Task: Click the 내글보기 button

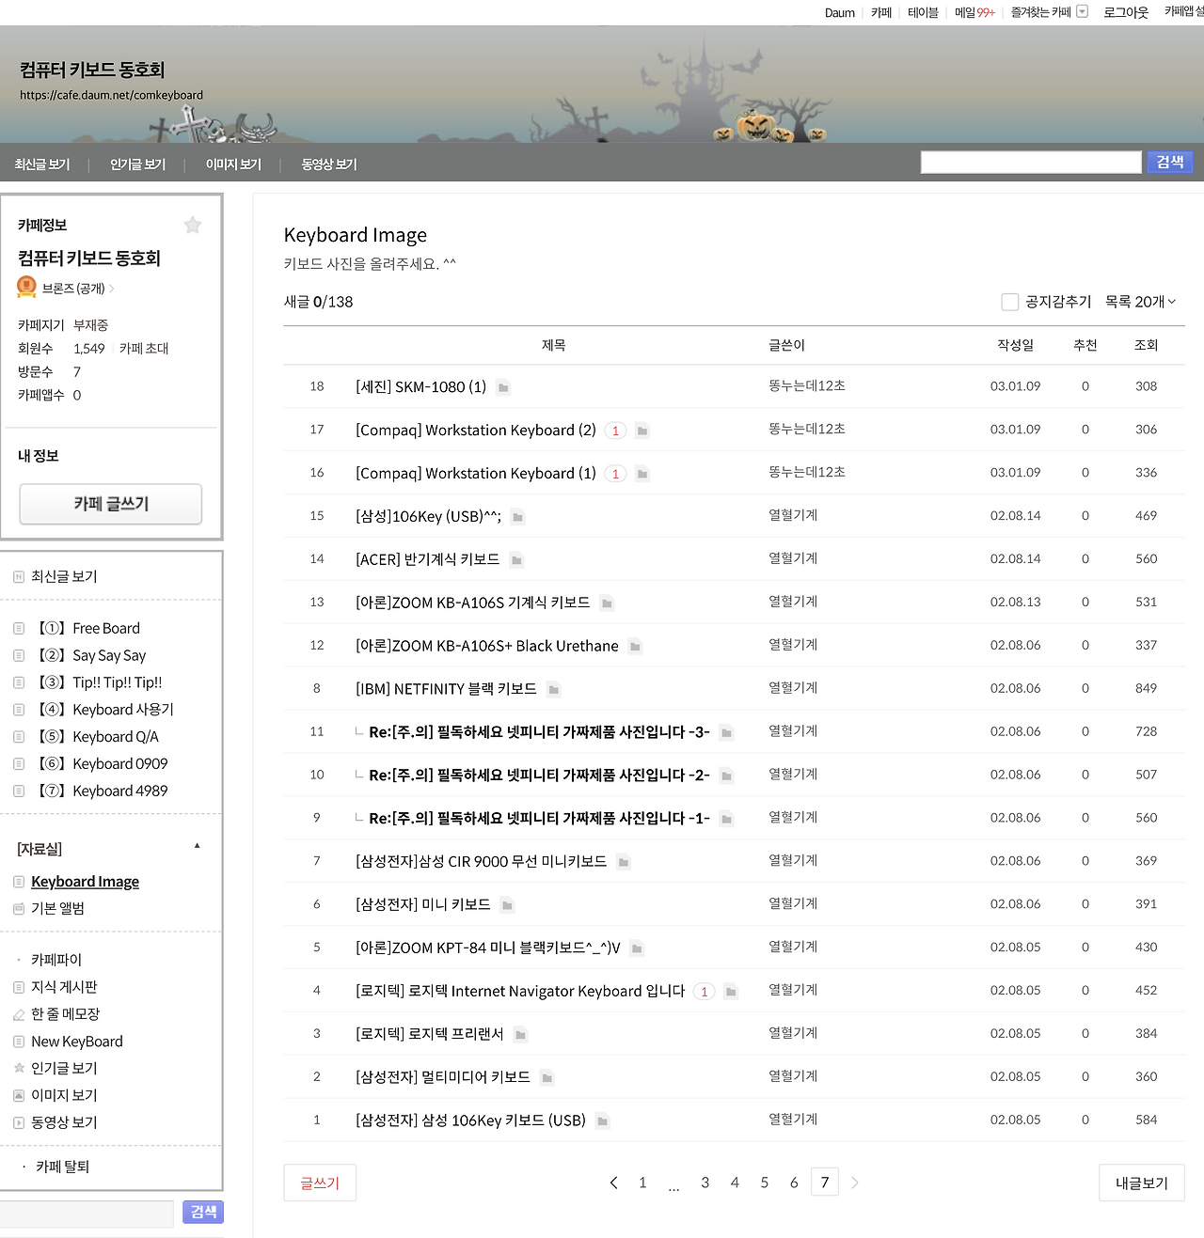Action: pyautogui.click(x=1142, y=1183)
